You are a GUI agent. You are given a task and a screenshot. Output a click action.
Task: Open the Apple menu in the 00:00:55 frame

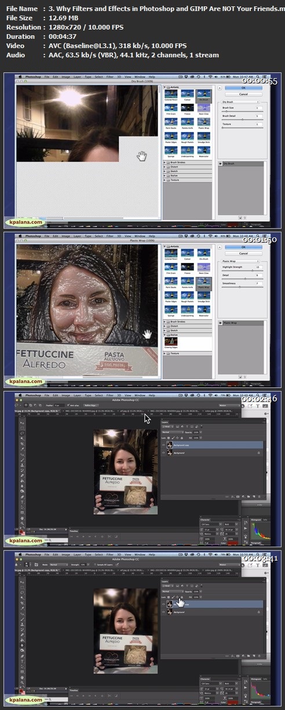(20, 76)
